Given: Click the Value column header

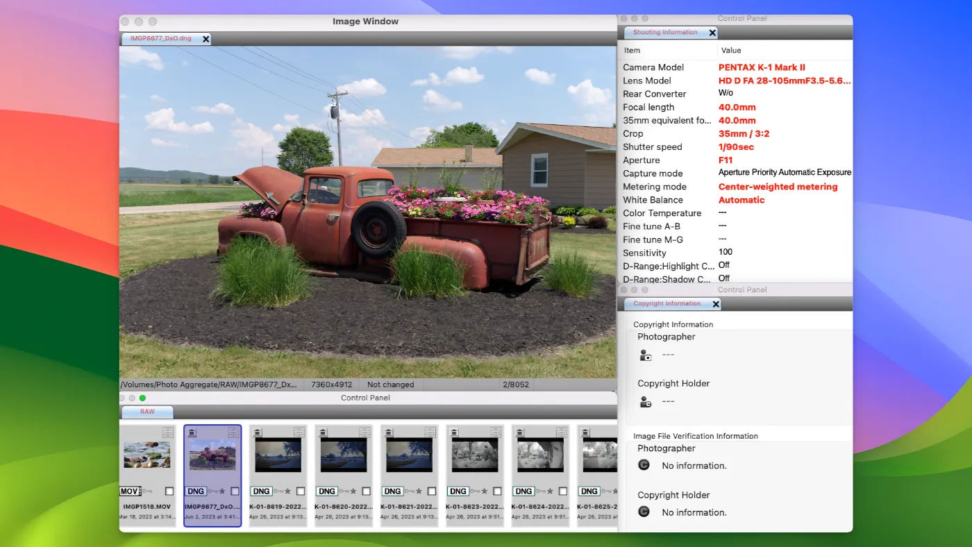Looking at the screenshot, I should pos(731,50).
